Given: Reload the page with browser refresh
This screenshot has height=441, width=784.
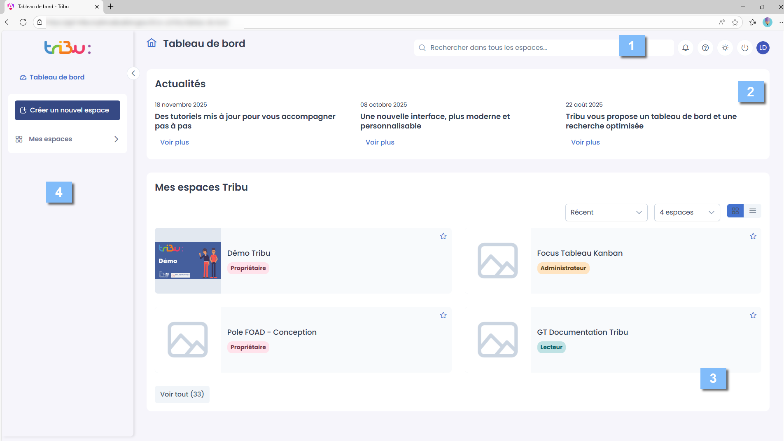Looking at the screenshot, I should click(x=23, y=22).
